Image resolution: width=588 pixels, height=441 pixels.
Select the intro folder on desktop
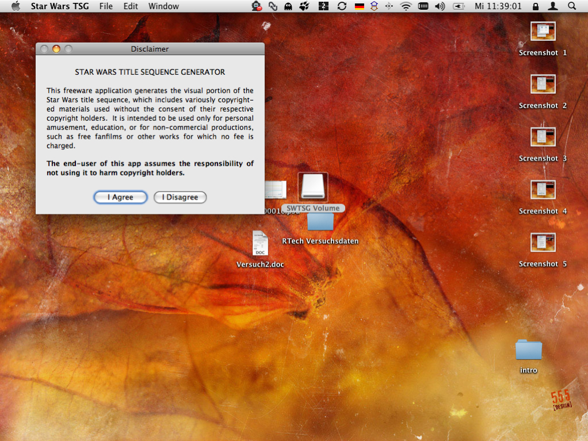click(x=528, y=350)
